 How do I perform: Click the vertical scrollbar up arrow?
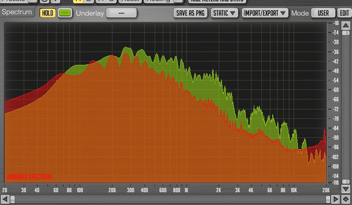click(345, 24)
